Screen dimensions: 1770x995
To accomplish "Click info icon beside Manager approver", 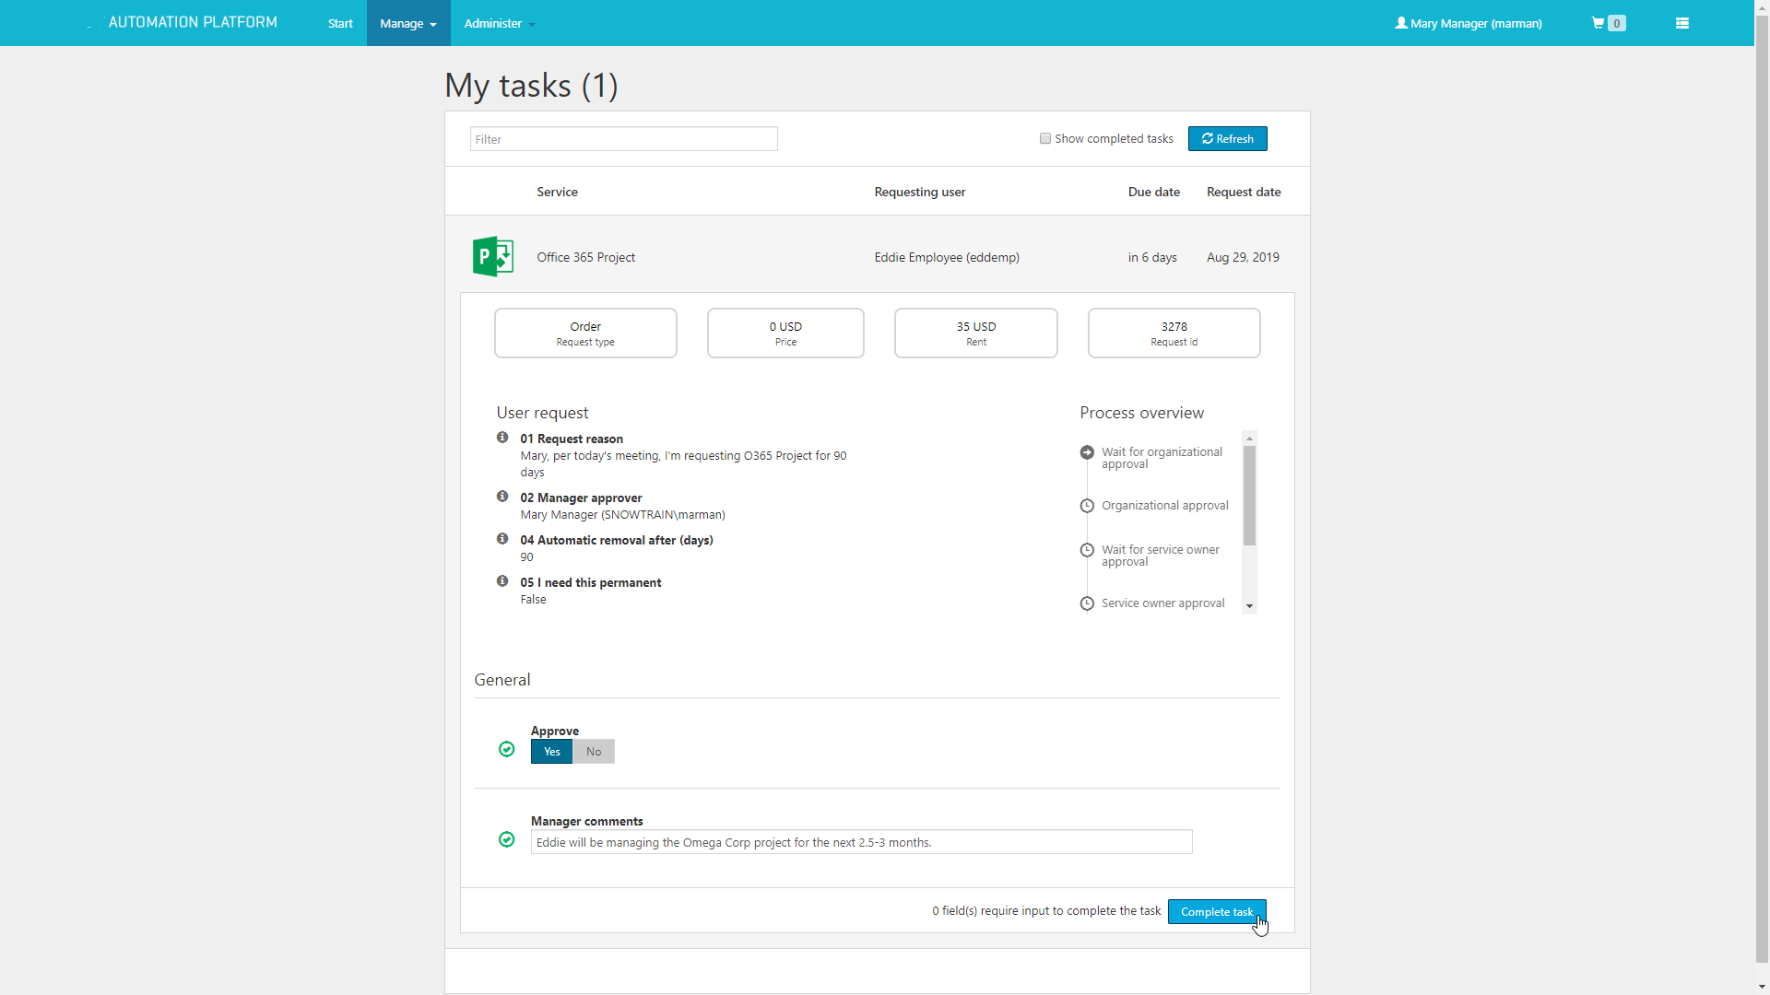I will coord(502,497).
